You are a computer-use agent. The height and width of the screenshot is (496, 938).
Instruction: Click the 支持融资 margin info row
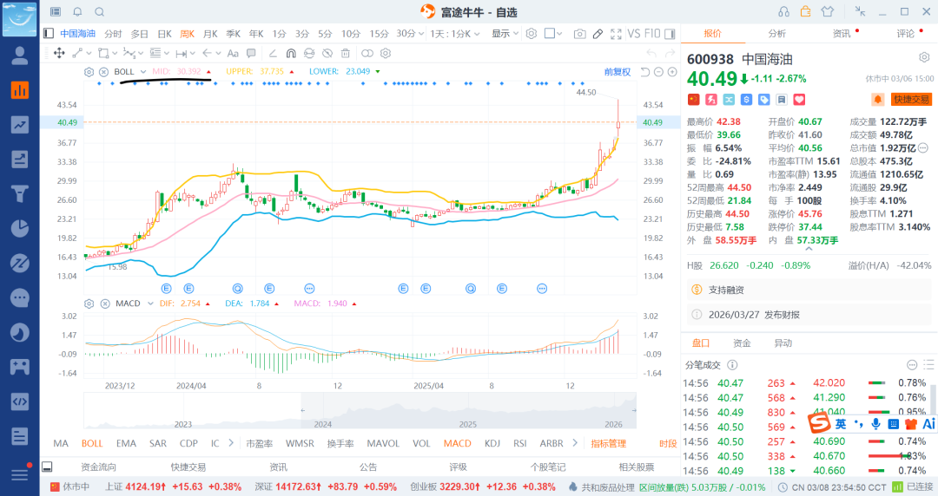click(x=809, y=290)
